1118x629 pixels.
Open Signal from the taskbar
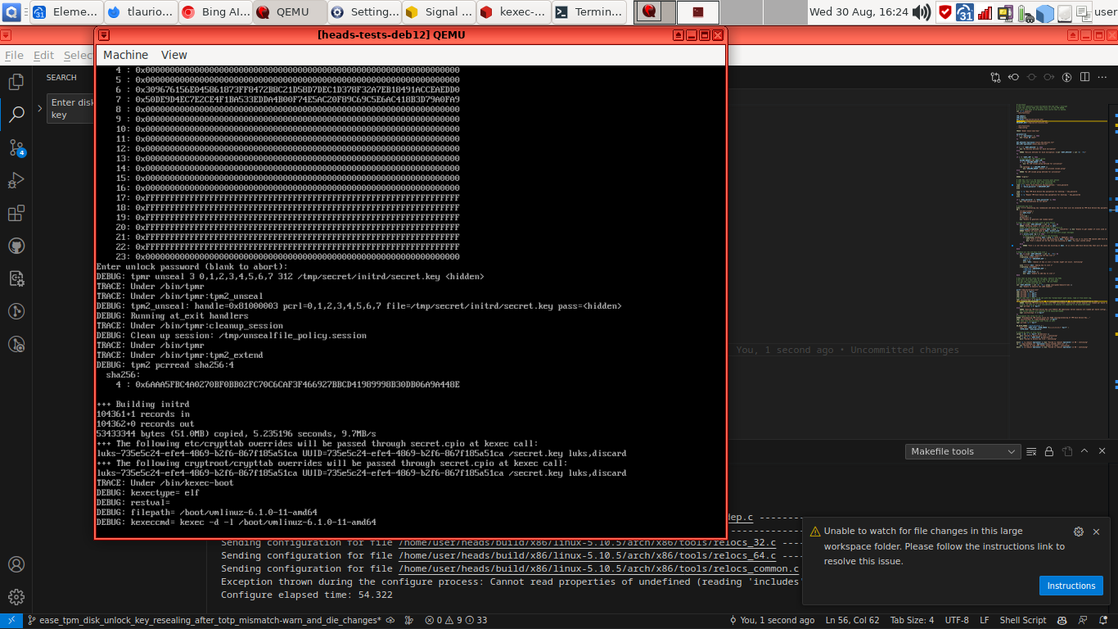(439, 12)
